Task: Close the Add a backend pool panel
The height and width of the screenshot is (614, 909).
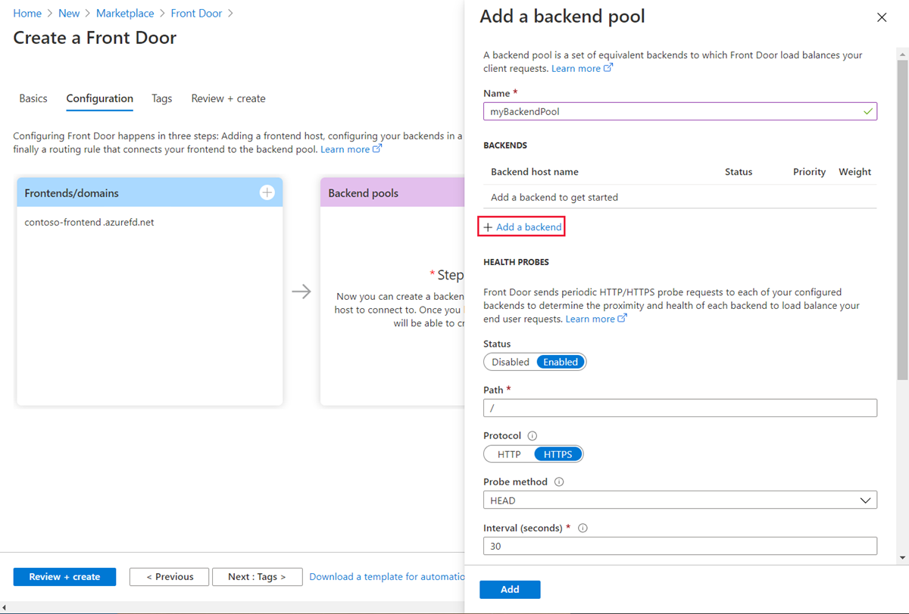Action: tap(882, 17)
